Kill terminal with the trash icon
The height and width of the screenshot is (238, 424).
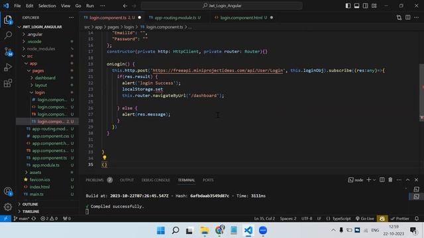pyautogui.click(x=390, y=180)
